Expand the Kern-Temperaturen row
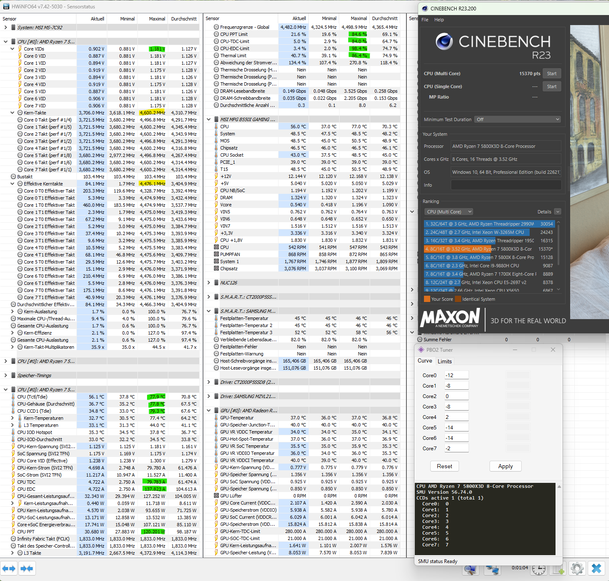 [13, 418]
